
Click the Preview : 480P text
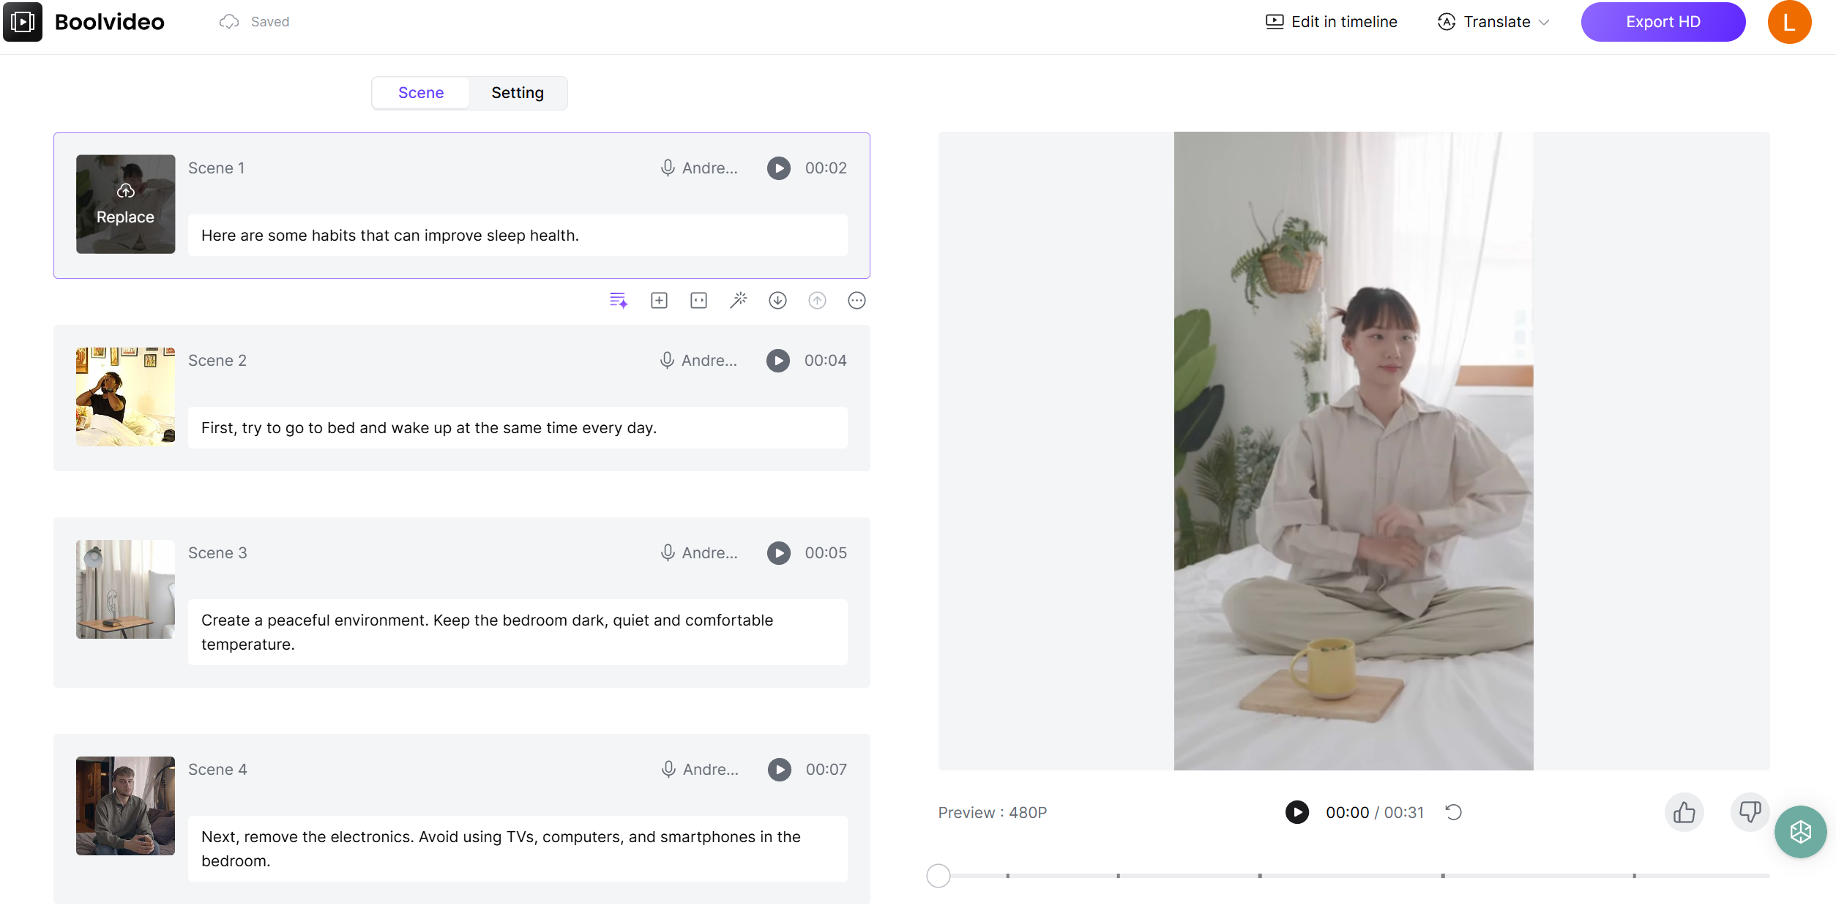(992, 813)
